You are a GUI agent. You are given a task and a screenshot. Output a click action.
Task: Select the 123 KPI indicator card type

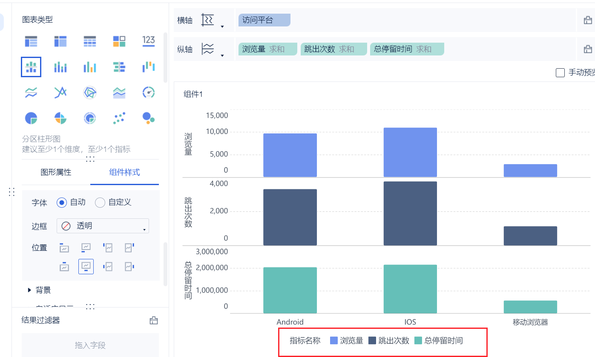[148, 41]
